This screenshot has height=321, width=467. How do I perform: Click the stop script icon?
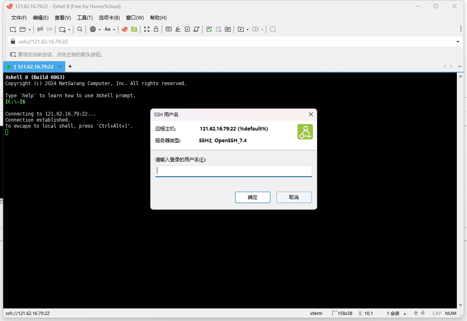(x=219, y=29)
